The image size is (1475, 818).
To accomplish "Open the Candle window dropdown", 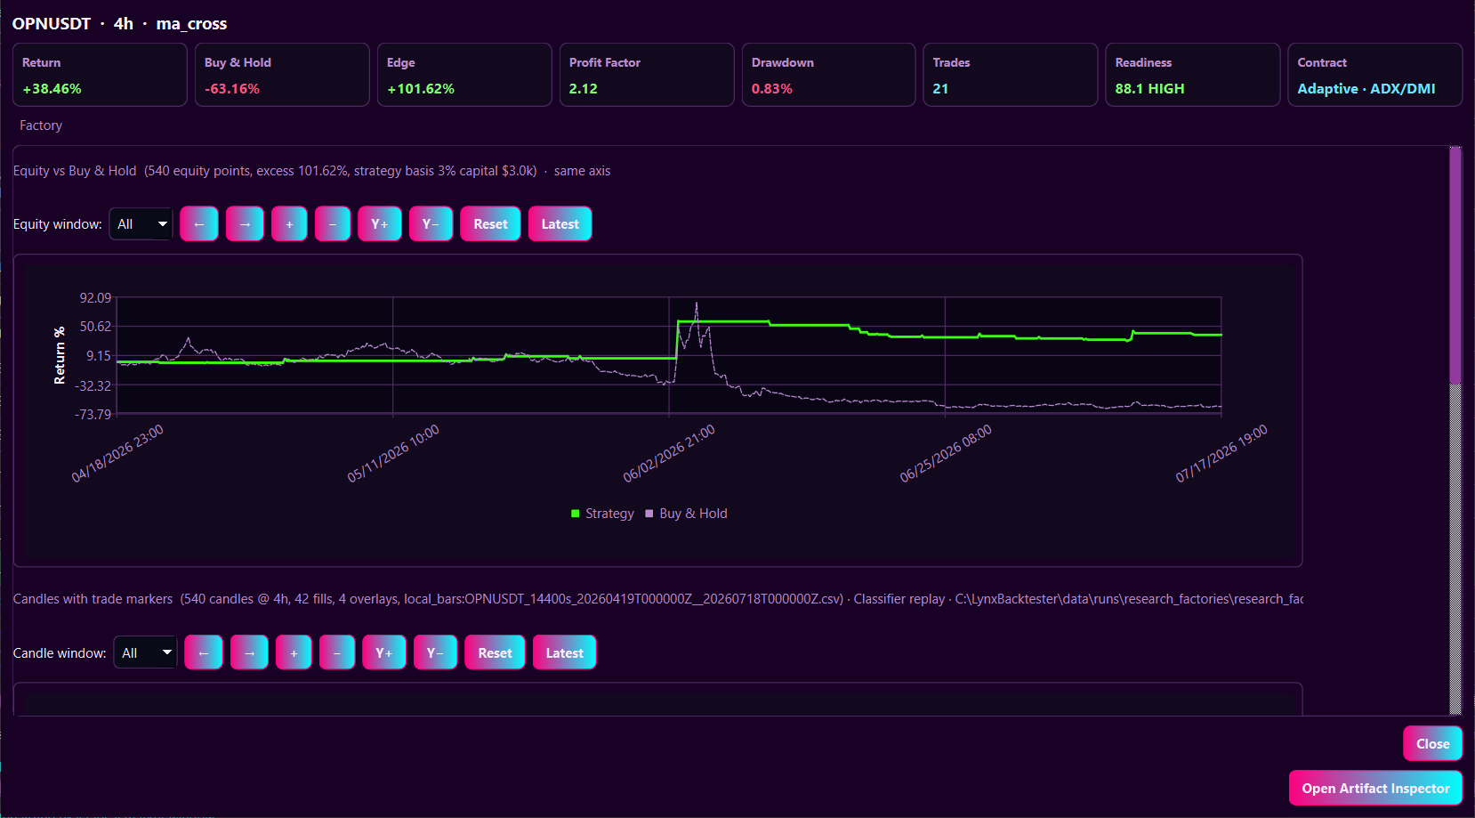I will point(145,653).
